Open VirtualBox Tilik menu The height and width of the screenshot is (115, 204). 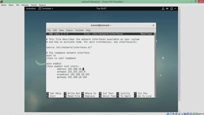(18, 5)
